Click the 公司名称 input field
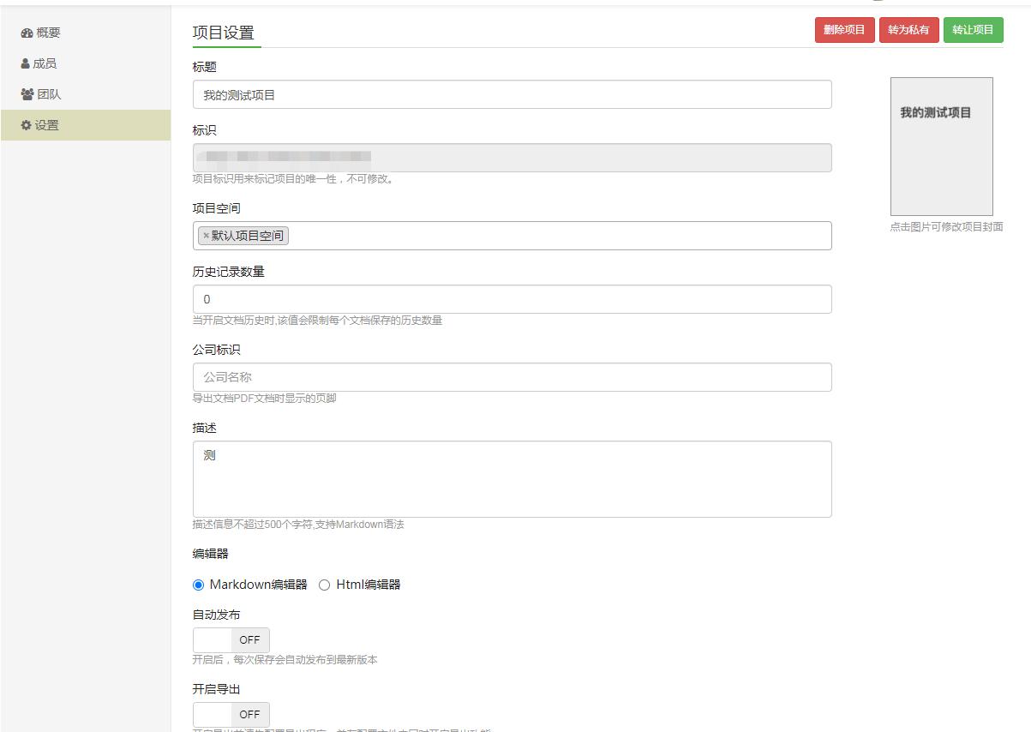The width and height of the screenshot is (1031, 732). (x=512, y=376)
